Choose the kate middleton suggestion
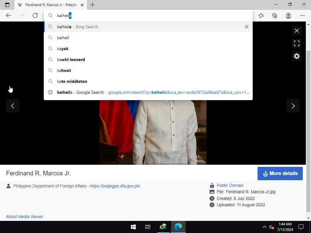 (x=148, y=81)
